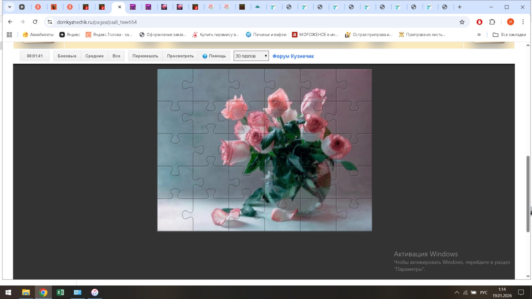Viewport: 532px width, 299px height.
Task: Open a new browser tab
Action: click(460, 7)
